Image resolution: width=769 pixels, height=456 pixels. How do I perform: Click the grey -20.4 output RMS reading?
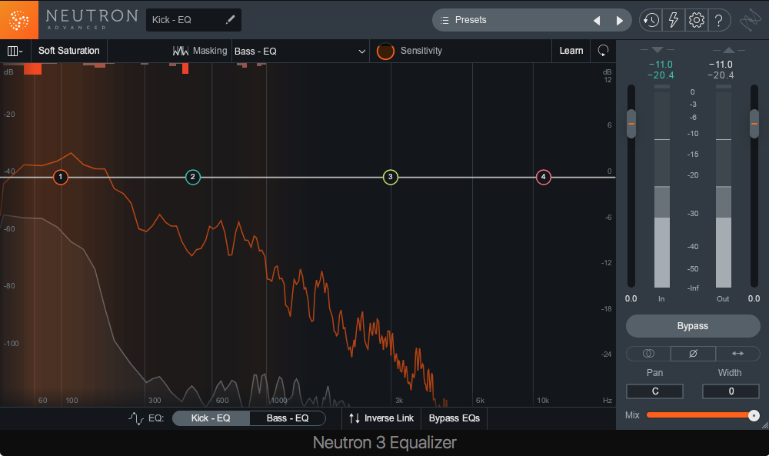pyautogui.click(x=721, y=75)
